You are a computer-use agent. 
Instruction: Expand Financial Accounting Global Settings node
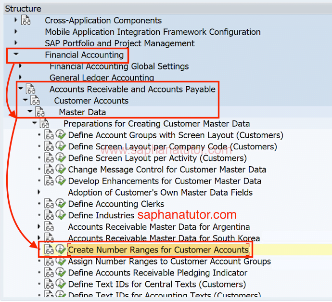click(20, 66)
